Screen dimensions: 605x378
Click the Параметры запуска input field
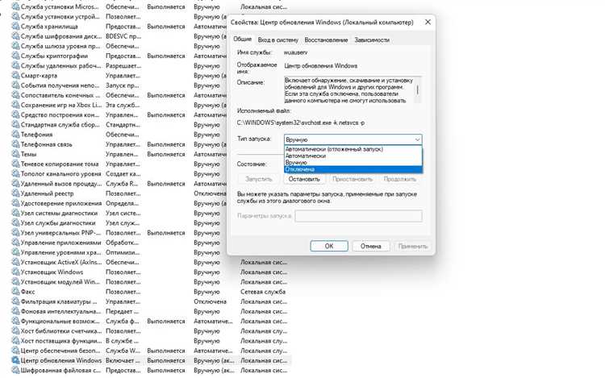[x=358, y=216]
